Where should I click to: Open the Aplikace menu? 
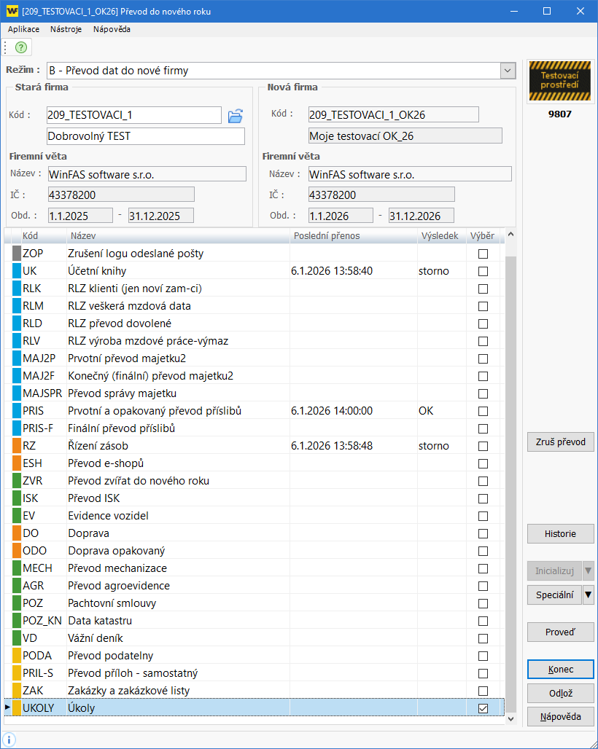[23, 29]
